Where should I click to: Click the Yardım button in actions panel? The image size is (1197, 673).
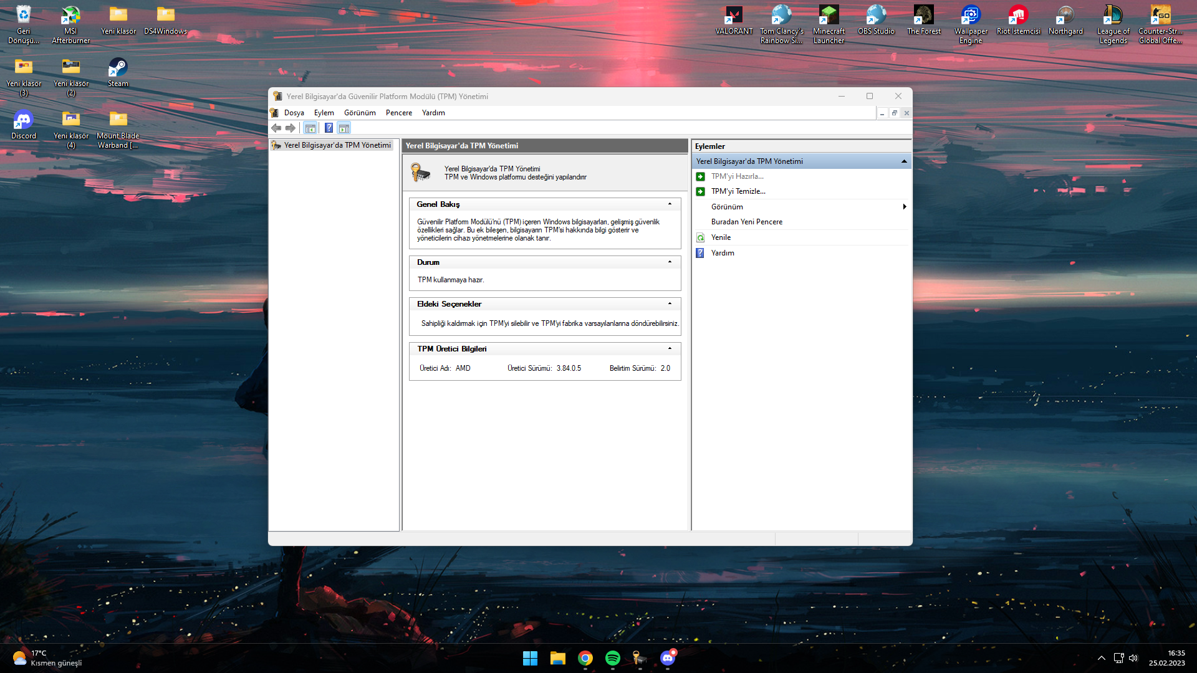click(723, 252)
